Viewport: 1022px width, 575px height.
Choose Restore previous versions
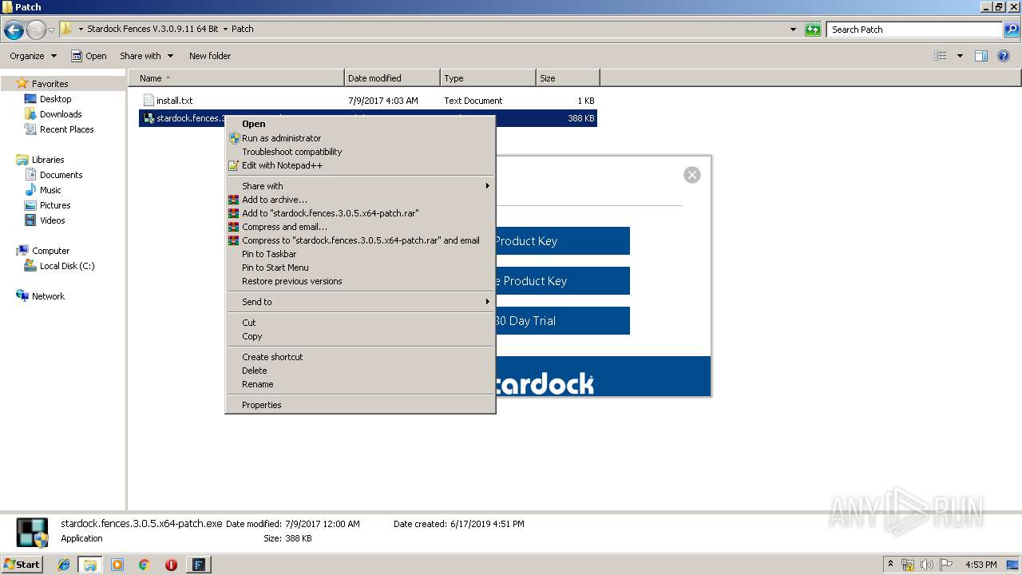click(x=361, y=281)
